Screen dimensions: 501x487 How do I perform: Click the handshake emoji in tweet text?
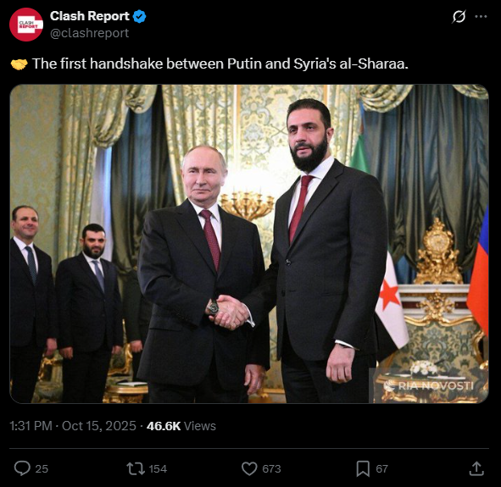19,64
